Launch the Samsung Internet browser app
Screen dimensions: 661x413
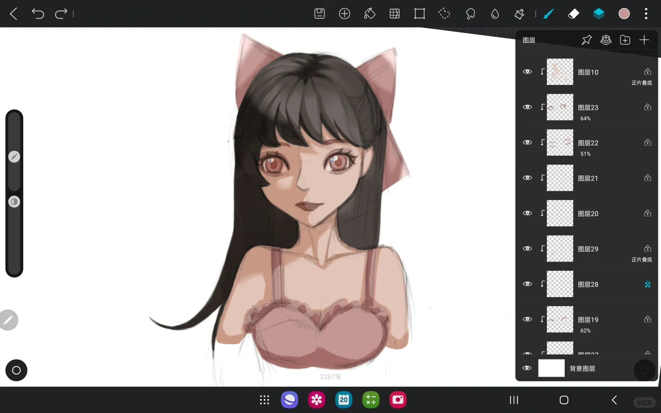point(290,400)
